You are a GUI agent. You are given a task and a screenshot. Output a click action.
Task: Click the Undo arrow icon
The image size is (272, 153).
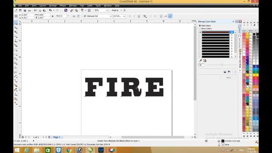click(50, 10)
